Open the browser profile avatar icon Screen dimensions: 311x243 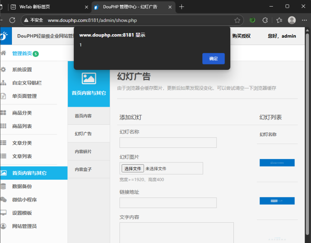(x=292, y=20)
